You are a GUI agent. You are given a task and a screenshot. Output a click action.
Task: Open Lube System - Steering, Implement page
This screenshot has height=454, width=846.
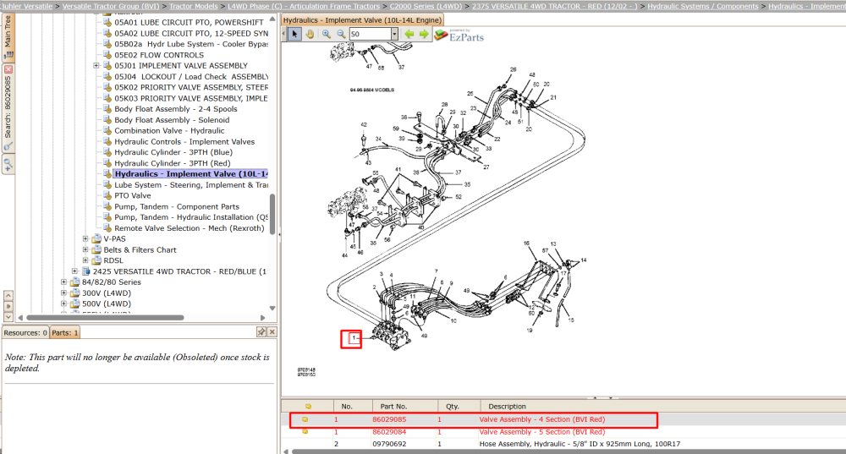[x=191, y=185]
